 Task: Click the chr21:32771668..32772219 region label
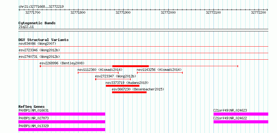click(41, 7)
